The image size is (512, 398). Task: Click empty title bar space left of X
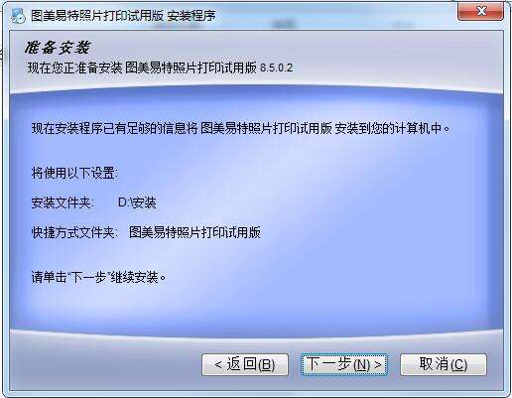coord(330,16)
